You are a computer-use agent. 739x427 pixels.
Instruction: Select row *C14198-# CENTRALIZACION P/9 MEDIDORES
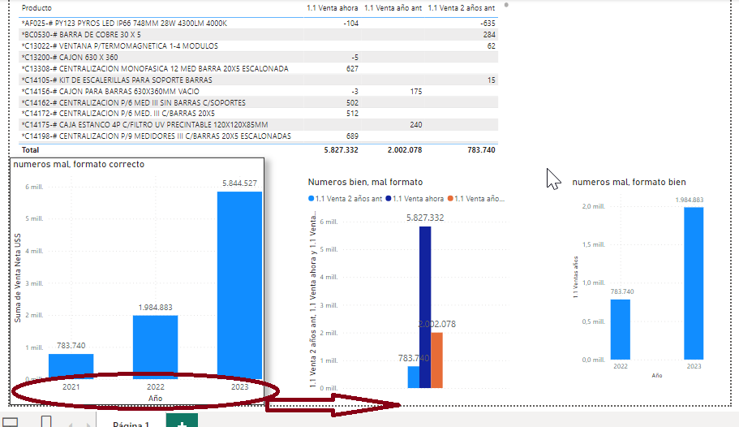pyautogui.click(x=258, y=136)
